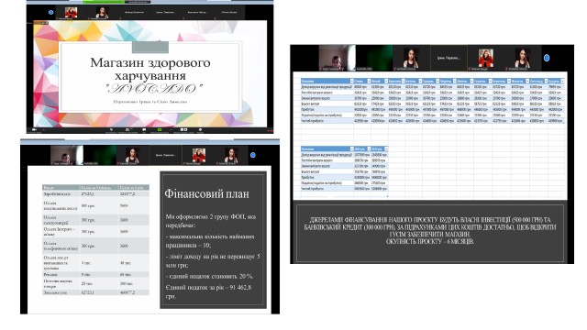Screen dimensions: 587x330
Task: Click the blue arrow in financial plan window
Action: 253,155
